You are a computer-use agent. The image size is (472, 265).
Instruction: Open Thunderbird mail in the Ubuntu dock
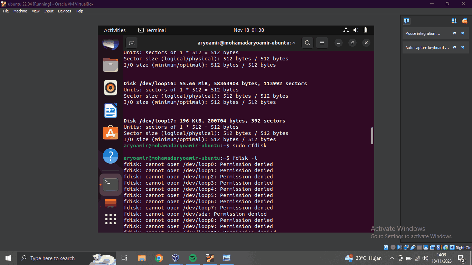(x=111, y=44)
